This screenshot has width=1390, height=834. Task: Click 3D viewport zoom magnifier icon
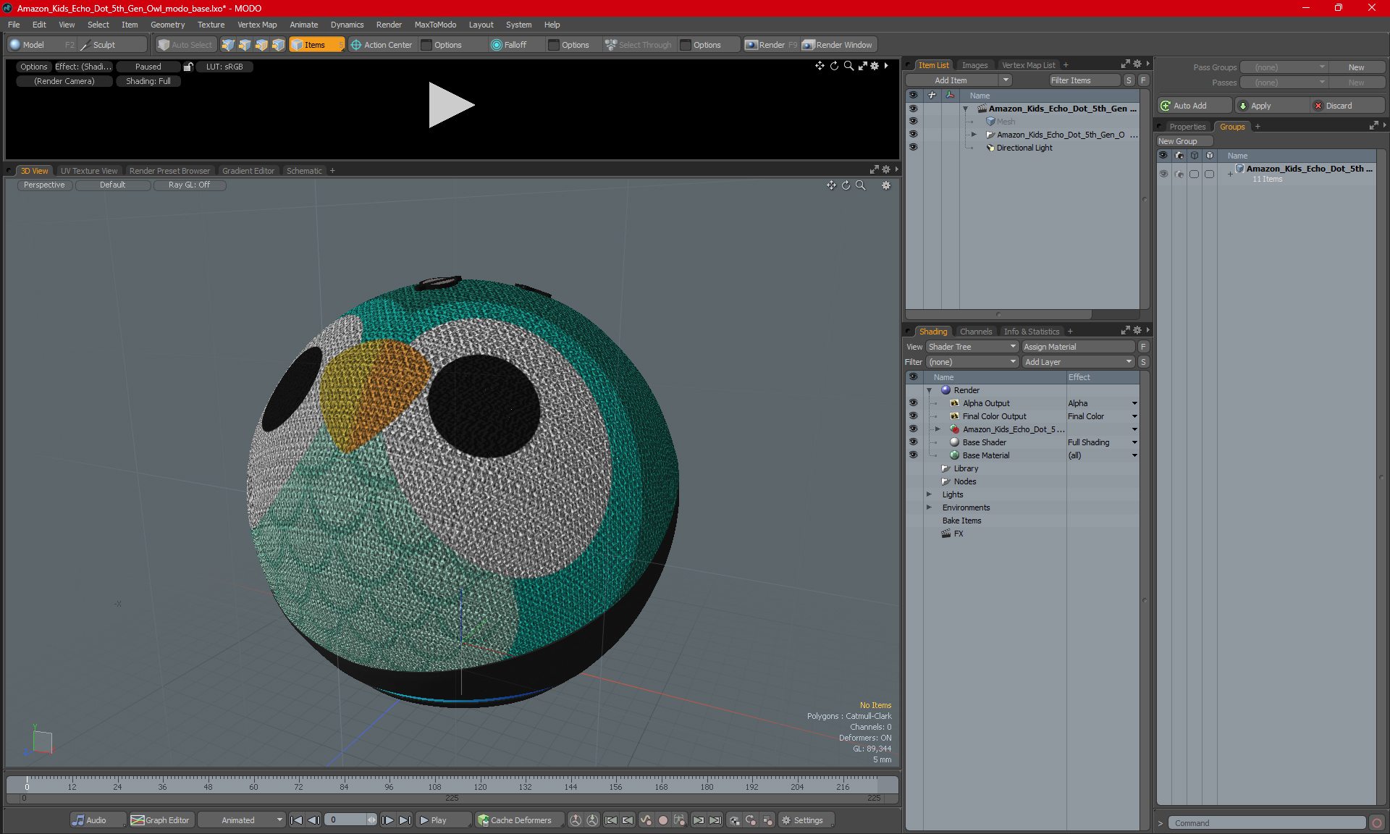(x=861, y=185)
